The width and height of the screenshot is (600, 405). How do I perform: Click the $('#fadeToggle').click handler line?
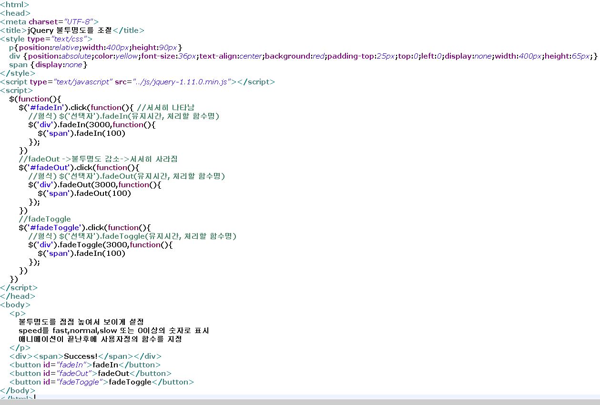click(x=85, y=227)
